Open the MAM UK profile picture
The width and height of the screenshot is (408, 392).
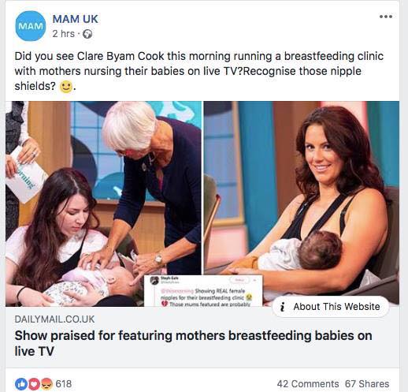tap(31, 26)
